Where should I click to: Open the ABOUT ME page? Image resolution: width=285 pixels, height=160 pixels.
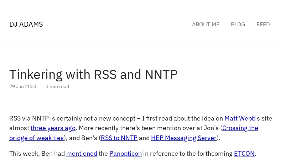pos(206,25)
